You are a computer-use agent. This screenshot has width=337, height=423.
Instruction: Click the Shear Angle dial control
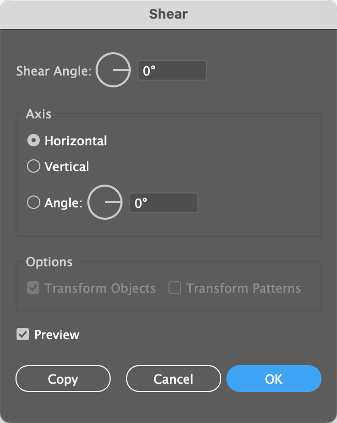pyautogui.click(x=113, y=70)
